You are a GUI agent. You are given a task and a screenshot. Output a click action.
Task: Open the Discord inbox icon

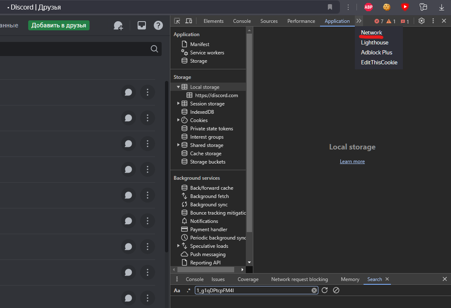pyautogui.click(x=141, y=25)
